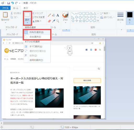This screenshot has width=134, height=130.
Task: Click the Cut (切り取り) scissors button
Action: tap(16, 13)
